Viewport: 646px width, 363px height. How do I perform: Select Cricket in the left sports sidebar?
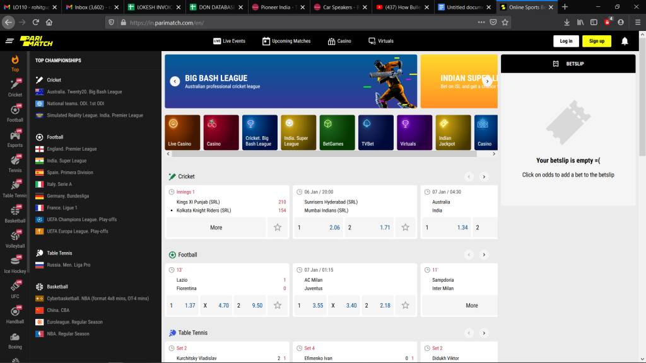pos(15,88)
